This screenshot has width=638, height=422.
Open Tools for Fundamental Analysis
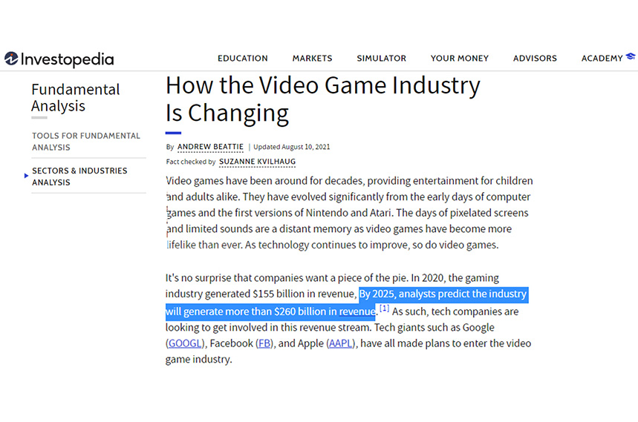click(x=85, y=142)
